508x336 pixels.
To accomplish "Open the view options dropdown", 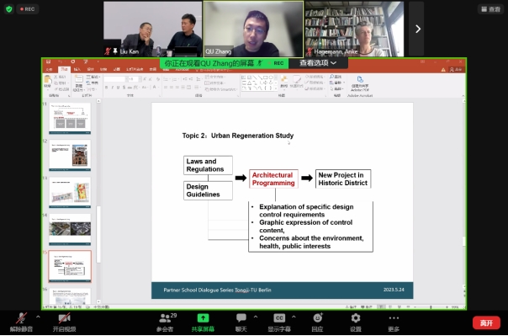I will 318,63.
